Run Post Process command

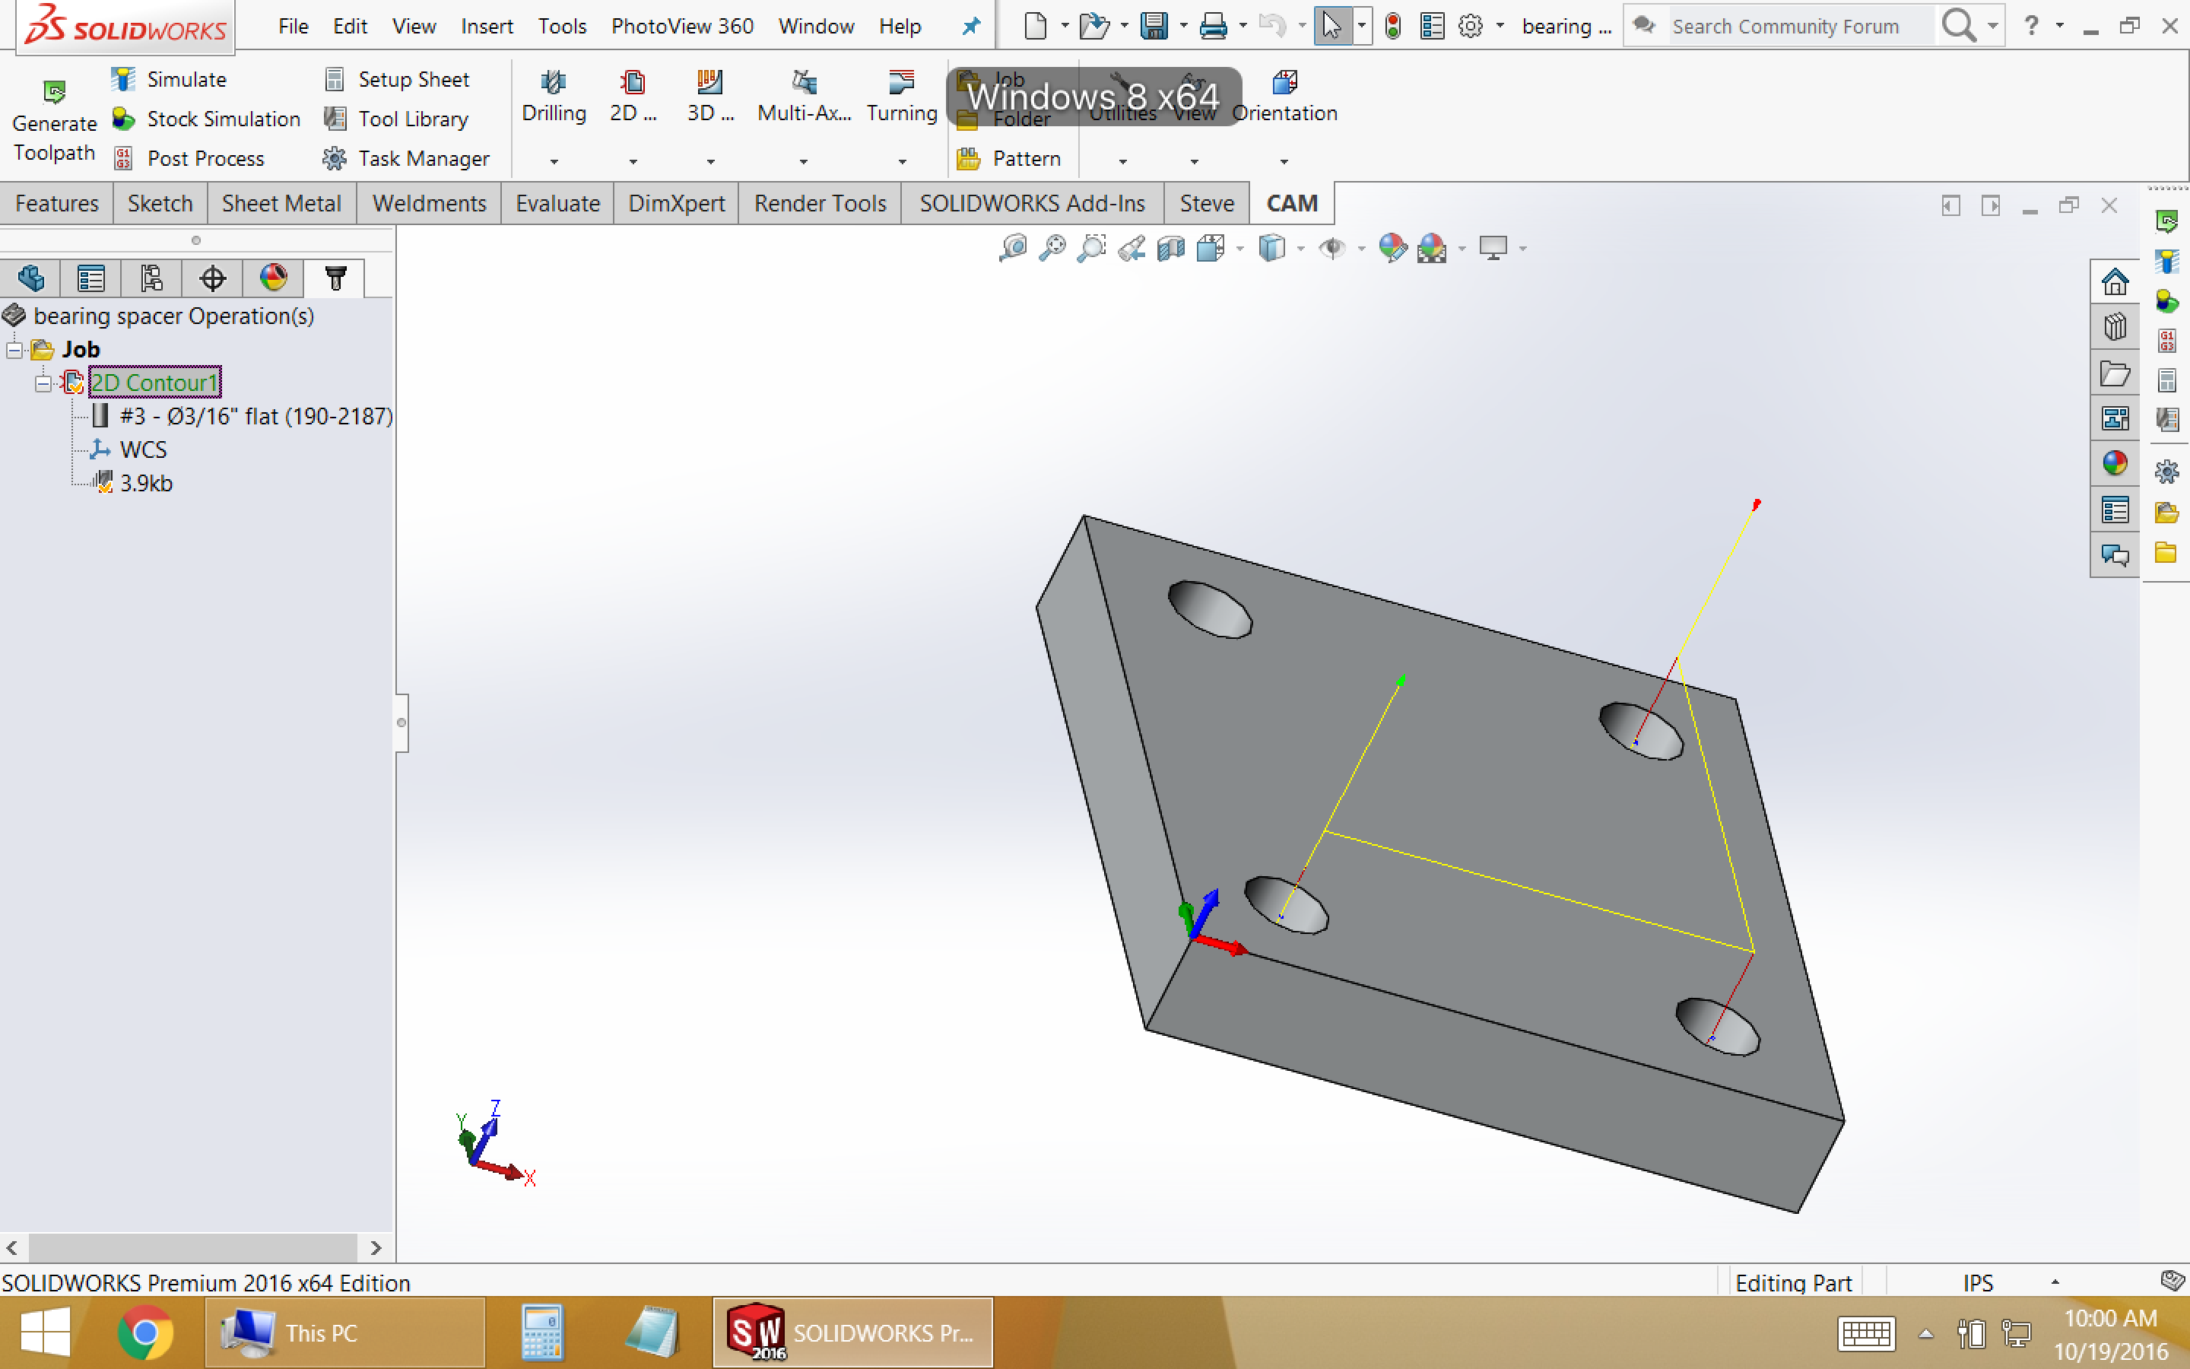click(189, 158)
